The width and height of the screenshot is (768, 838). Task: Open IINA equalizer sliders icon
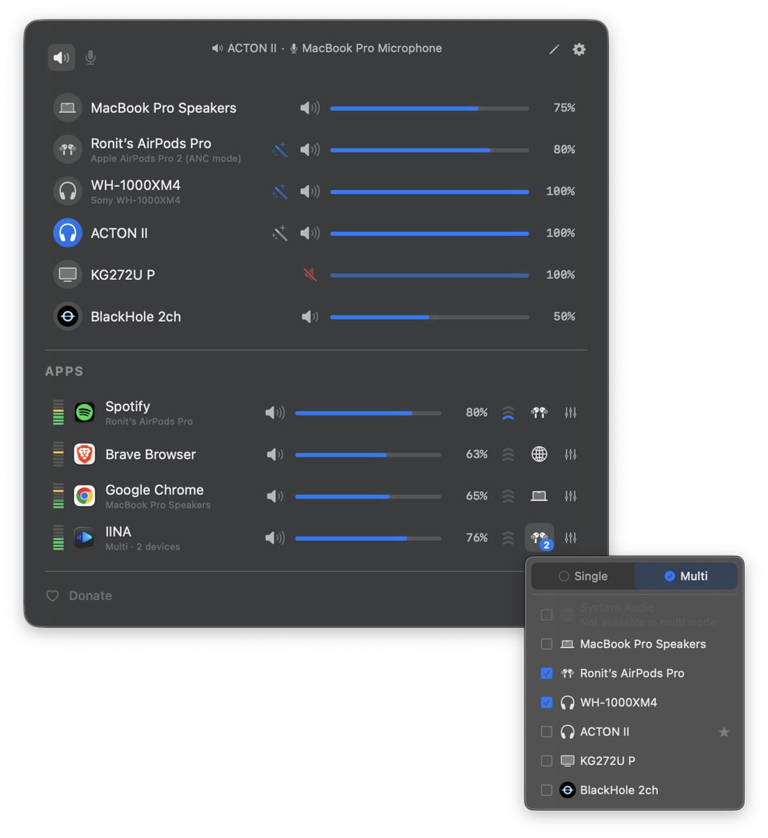(570, 538)
